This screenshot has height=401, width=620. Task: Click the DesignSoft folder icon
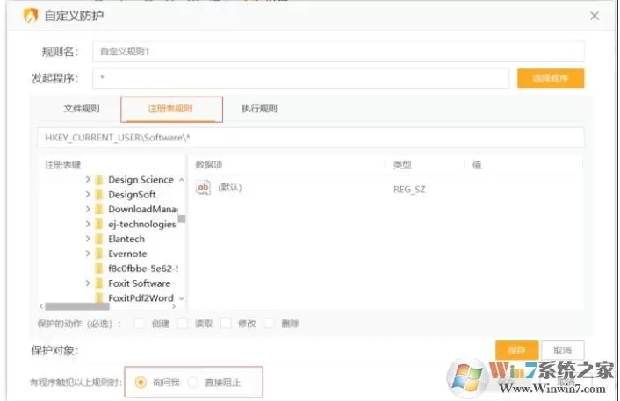99,195
